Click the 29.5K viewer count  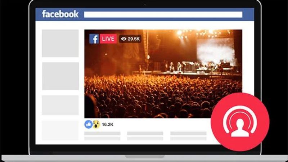(134, 39)
